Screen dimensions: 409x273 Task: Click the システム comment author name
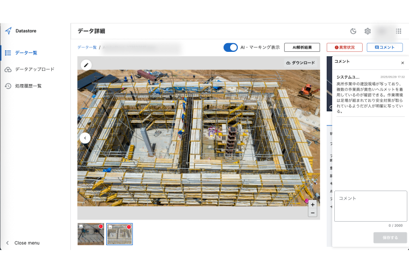point(348,77)
